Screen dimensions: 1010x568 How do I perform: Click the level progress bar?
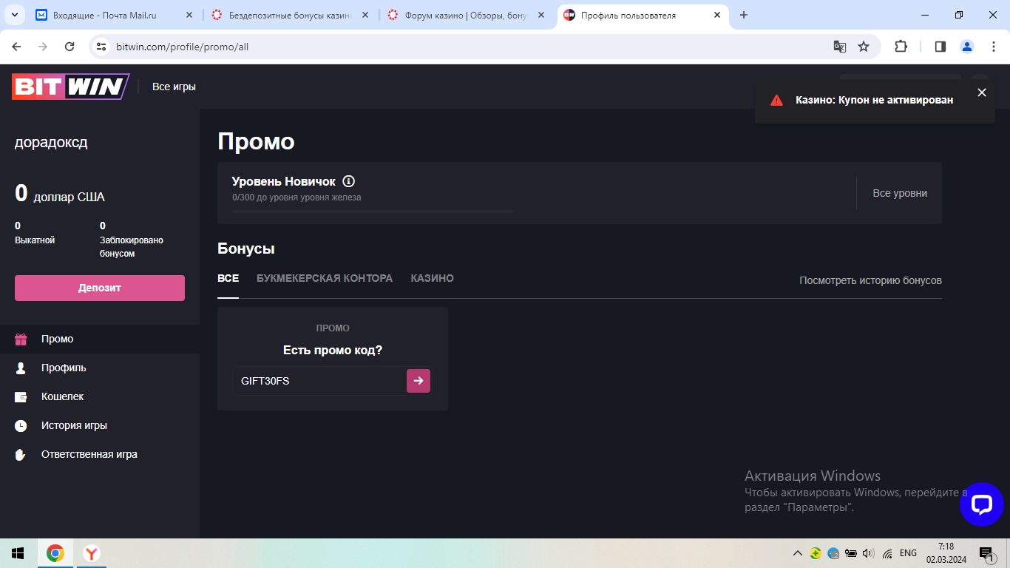(373, 212)
